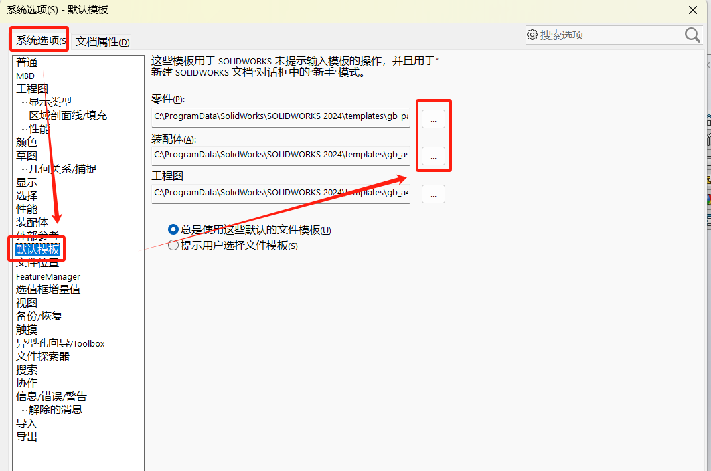The width and height of the screenshot is (711, 471).
Task: Click the 工程图 template path field
Action: coord(281,193)
